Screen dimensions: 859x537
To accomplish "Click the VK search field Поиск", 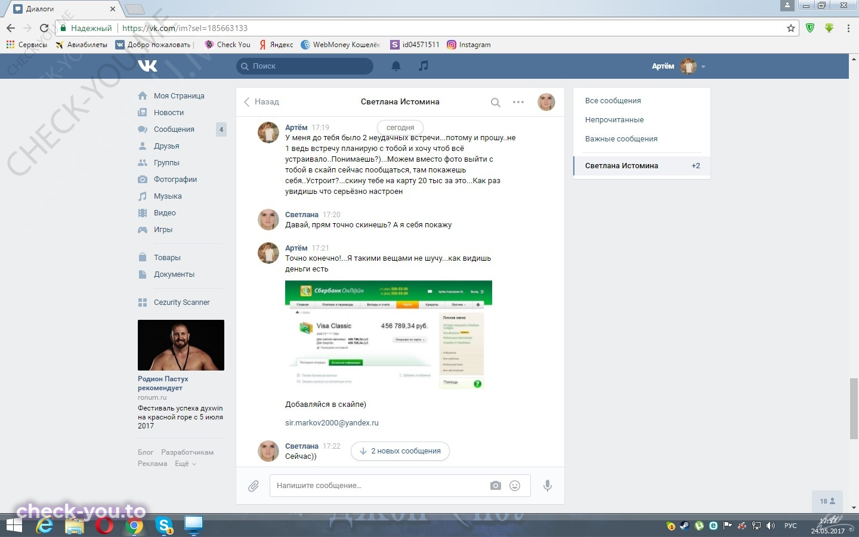I will (x=305, y=66).
